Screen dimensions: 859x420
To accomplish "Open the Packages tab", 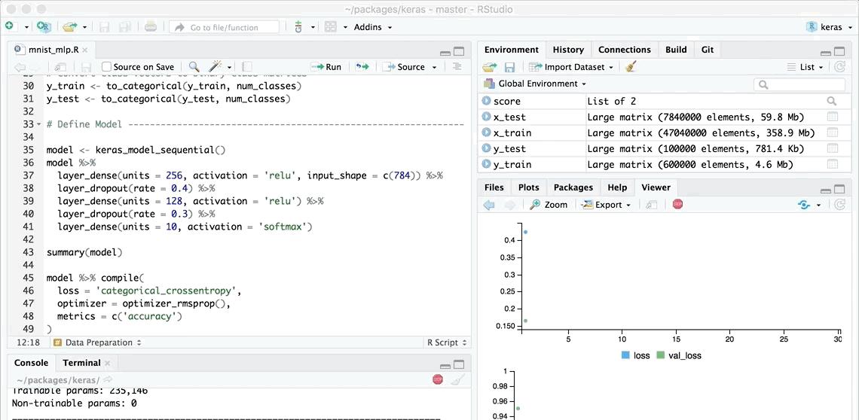I will [573, 187].
